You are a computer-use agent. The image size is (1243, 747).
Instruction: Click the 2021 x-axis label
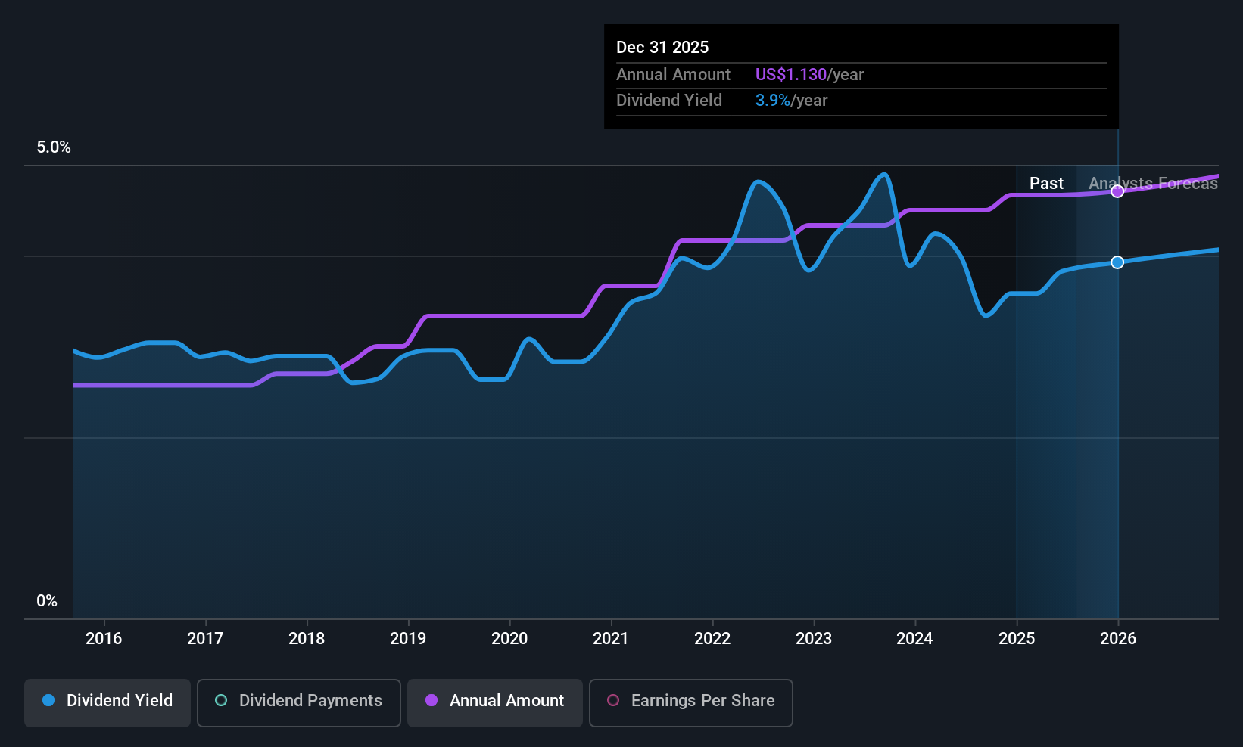click(x=611, y=638)
